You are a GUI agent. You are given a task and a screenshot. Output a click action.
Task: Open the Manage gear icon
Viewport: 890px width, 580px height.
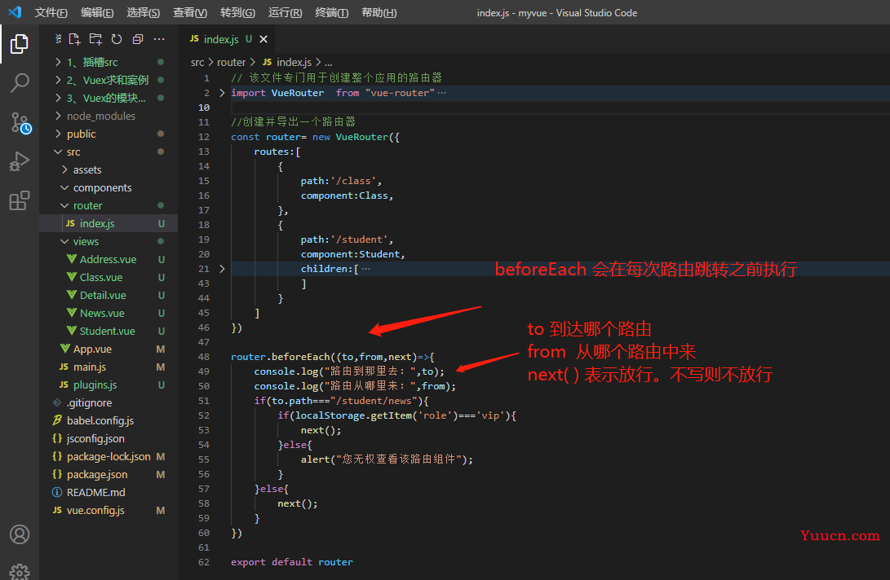(x=20, y=572)
